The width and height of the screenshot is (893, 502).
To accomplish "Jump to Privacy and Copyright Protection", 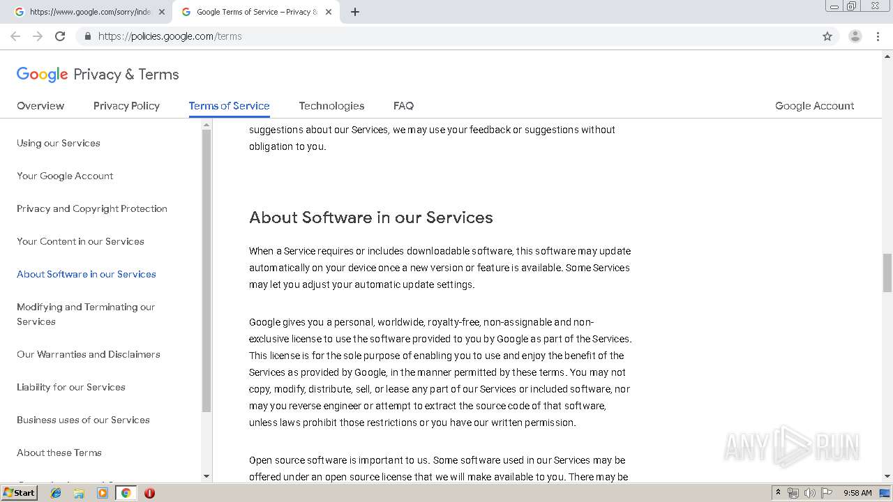I will pyautogui.click(x=92, y=208).
